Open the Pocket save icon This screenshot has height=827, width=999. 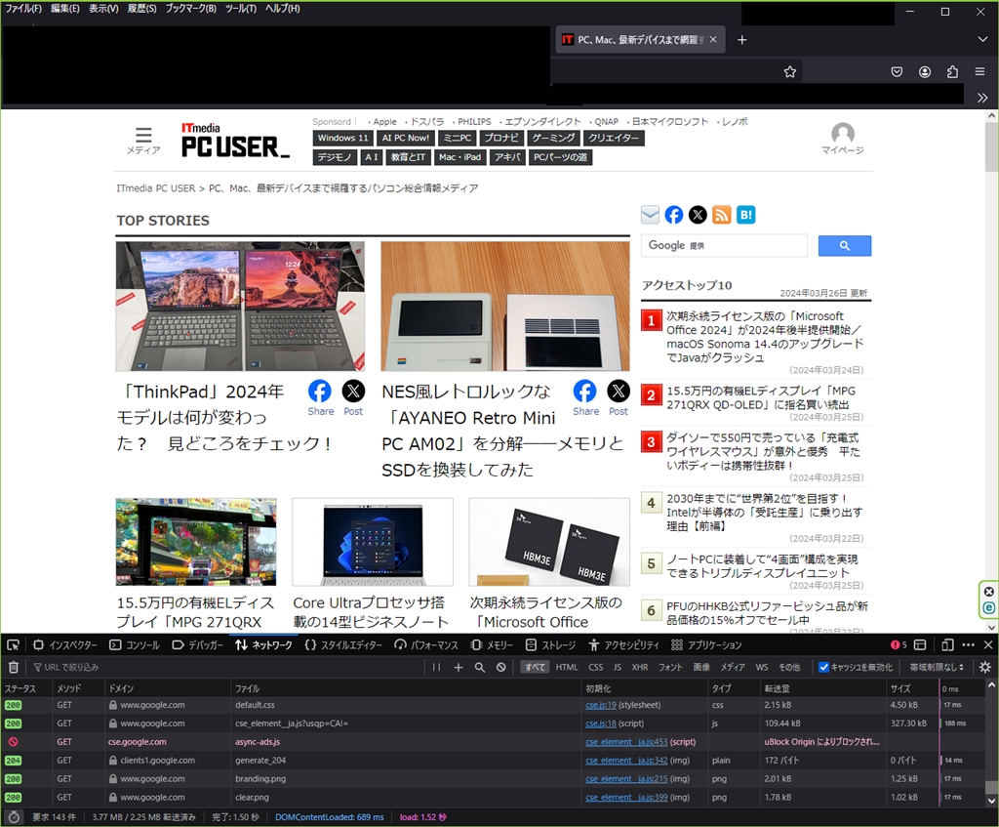pos(897,72)
